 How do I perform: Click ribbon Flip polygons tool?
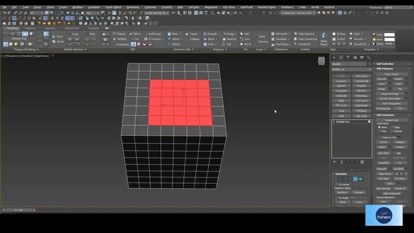[x=227, y=44]
